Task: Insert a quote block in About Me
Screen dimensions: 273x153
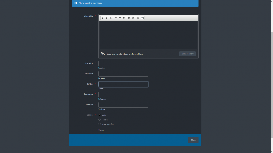Action: click(x=120, y=18)
